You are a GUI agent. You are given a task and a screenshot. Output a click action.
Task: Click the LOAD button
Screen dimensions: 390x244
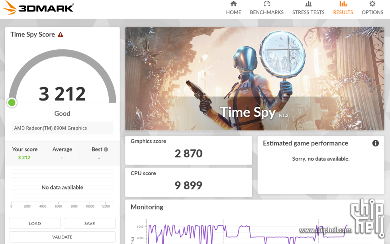(x=35, y=223)
